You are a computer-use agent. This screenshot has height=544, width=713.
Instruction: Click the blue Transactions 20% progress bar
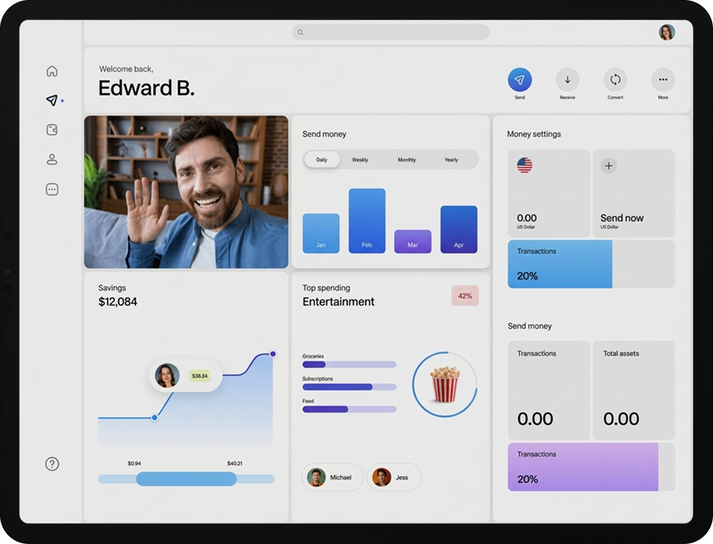(x=559, y=263)
